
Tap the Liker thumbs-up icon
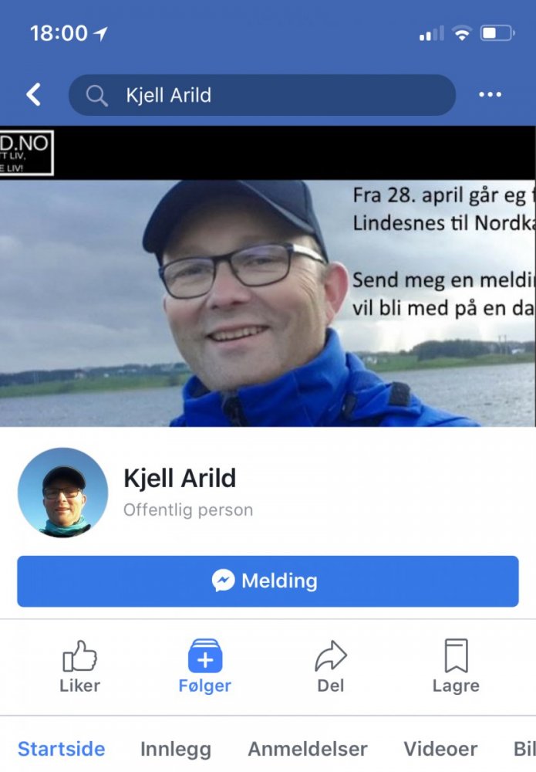point(79,655)
